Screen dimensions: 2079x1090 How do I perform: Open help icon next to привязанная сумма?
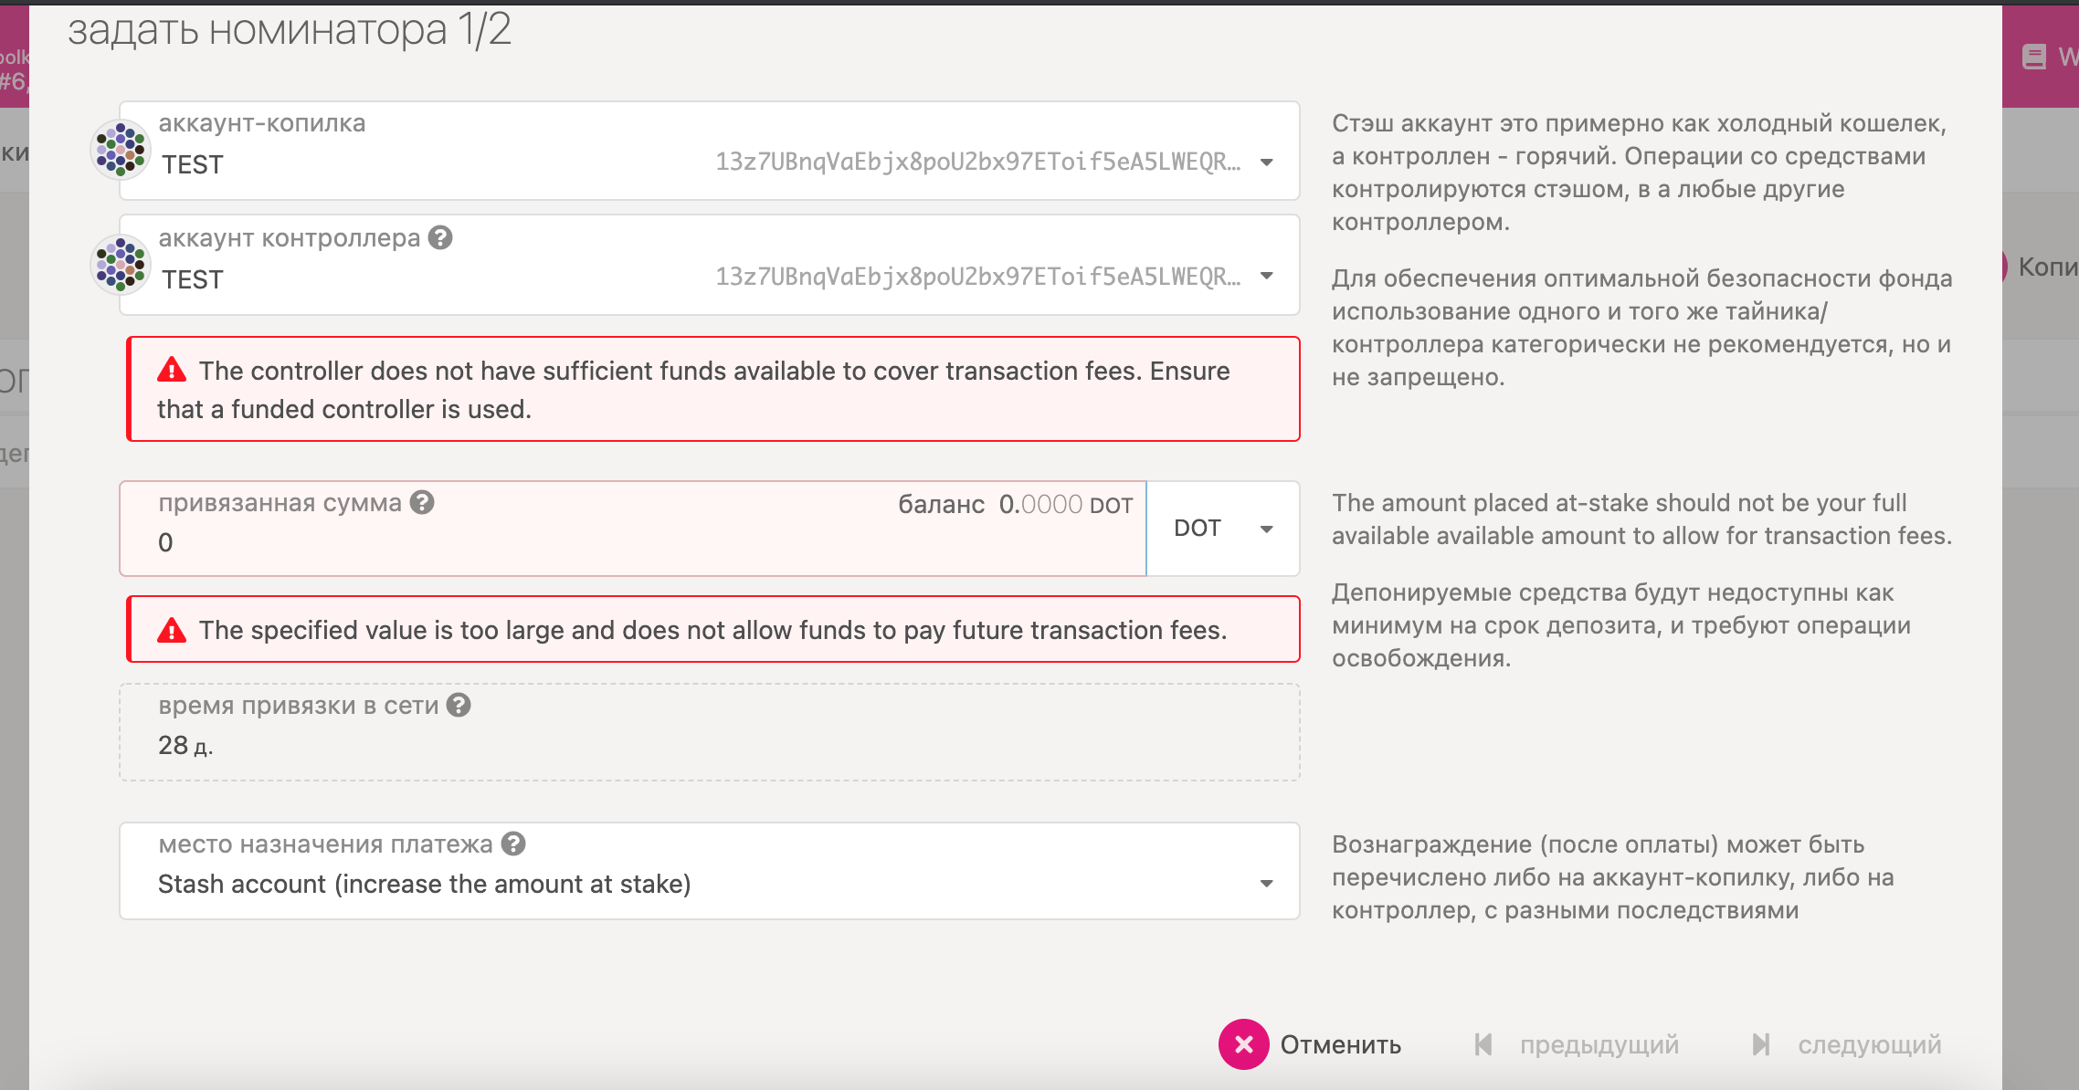click(x=422, y=502)
